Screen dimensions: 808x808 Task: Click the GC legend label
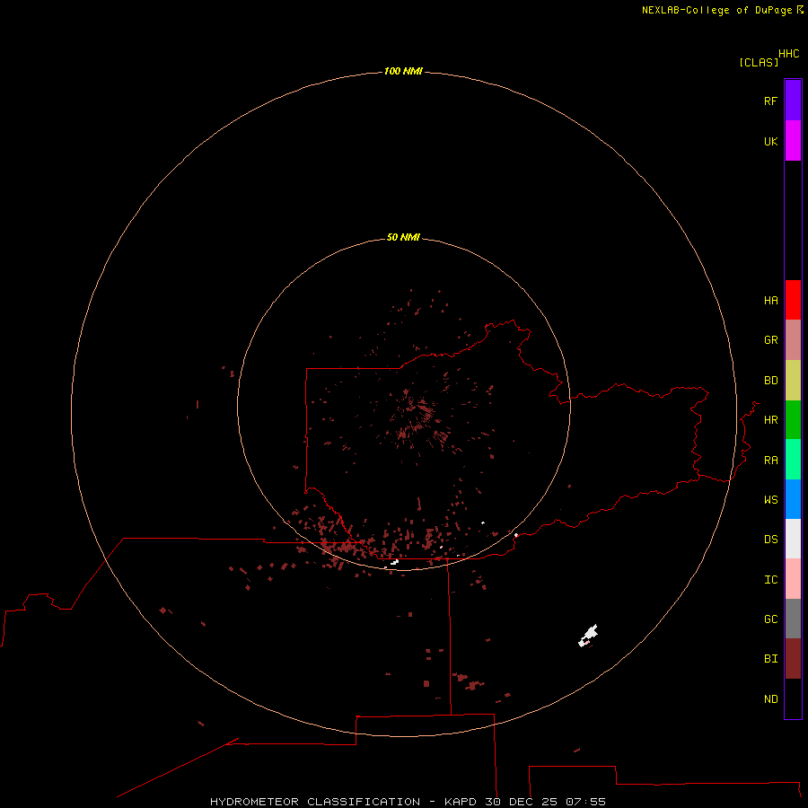(x=770, y=619)
